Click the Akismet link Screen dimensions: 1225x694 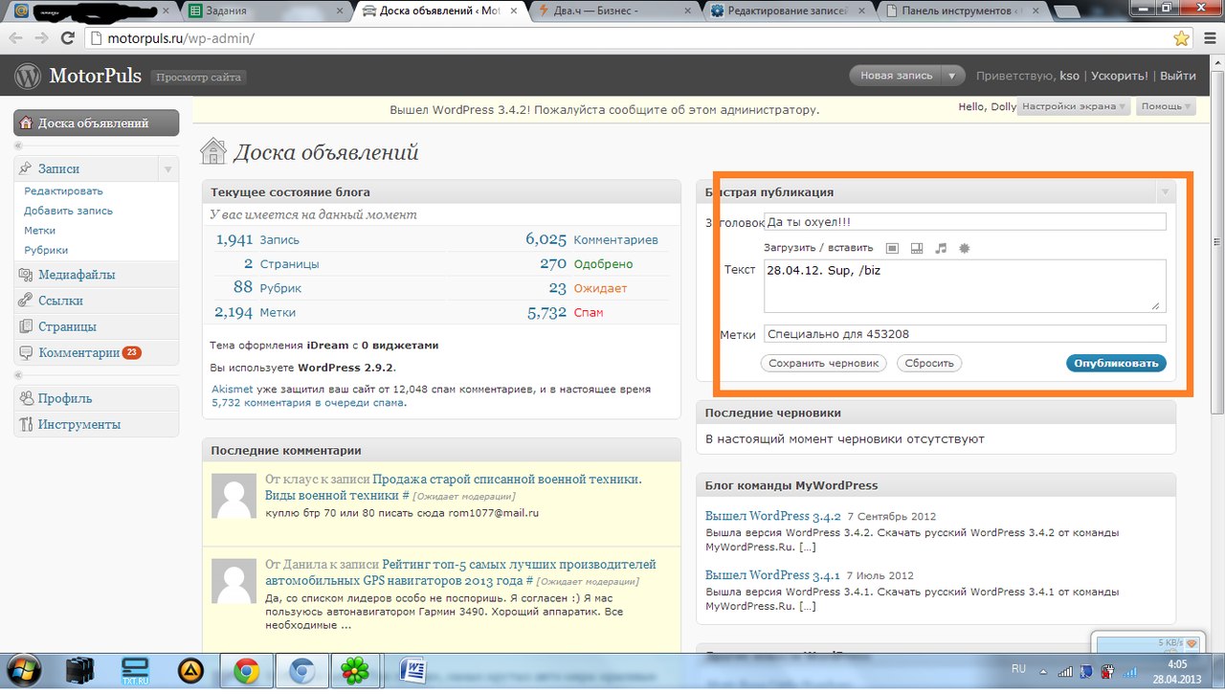click(x=233, y=390)
